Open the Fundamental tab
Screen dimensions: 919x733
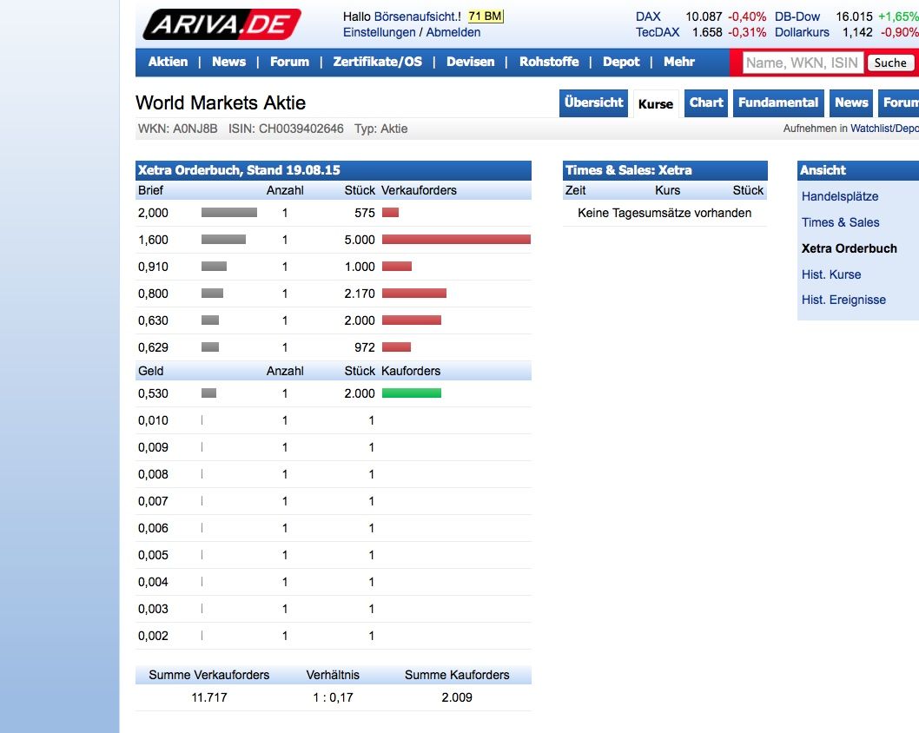[778, 102]
